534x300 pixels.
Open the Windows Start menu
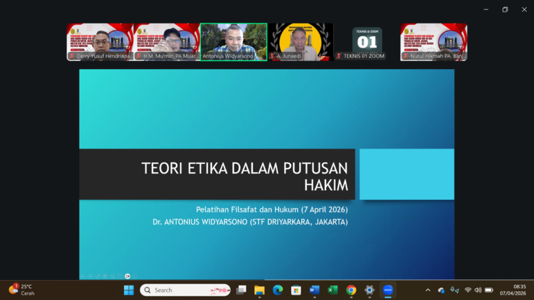click(x=129, y=290)
